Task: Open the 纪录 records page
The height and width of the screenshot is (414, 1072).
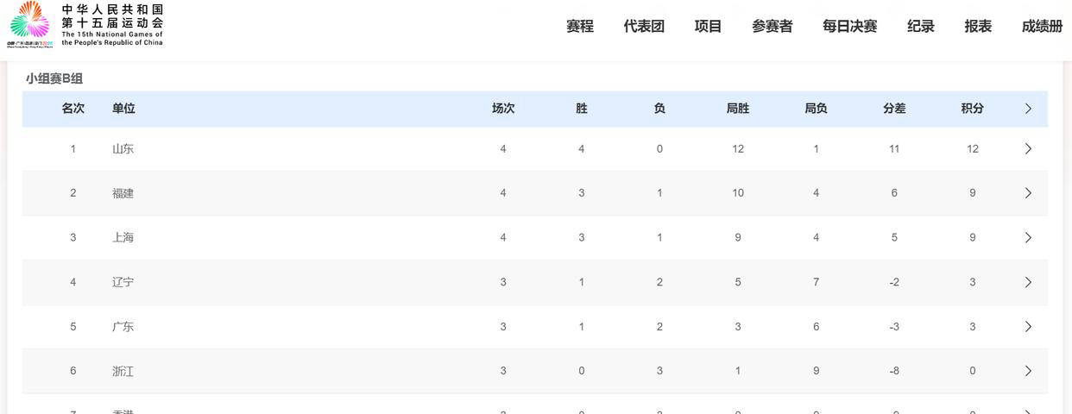Action: click(921, 26)
